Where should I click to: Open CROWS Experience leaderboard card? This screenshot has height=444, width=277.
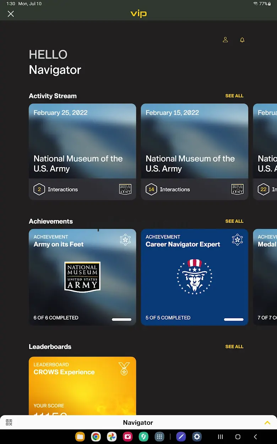tap(82, 386)
